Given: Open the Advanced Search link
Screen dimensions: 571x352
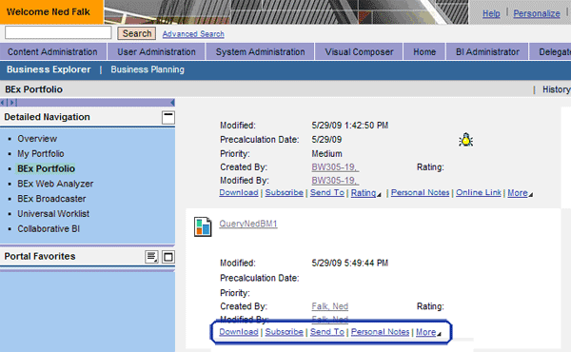Looking at the screenshot, I should (x=193, y=34).
